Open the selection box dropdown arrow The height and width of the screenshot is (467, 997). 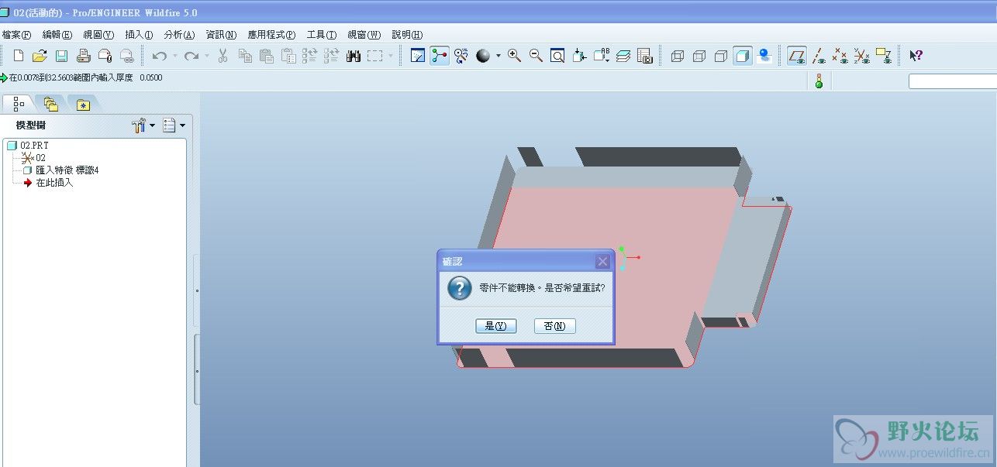[391, 56]
